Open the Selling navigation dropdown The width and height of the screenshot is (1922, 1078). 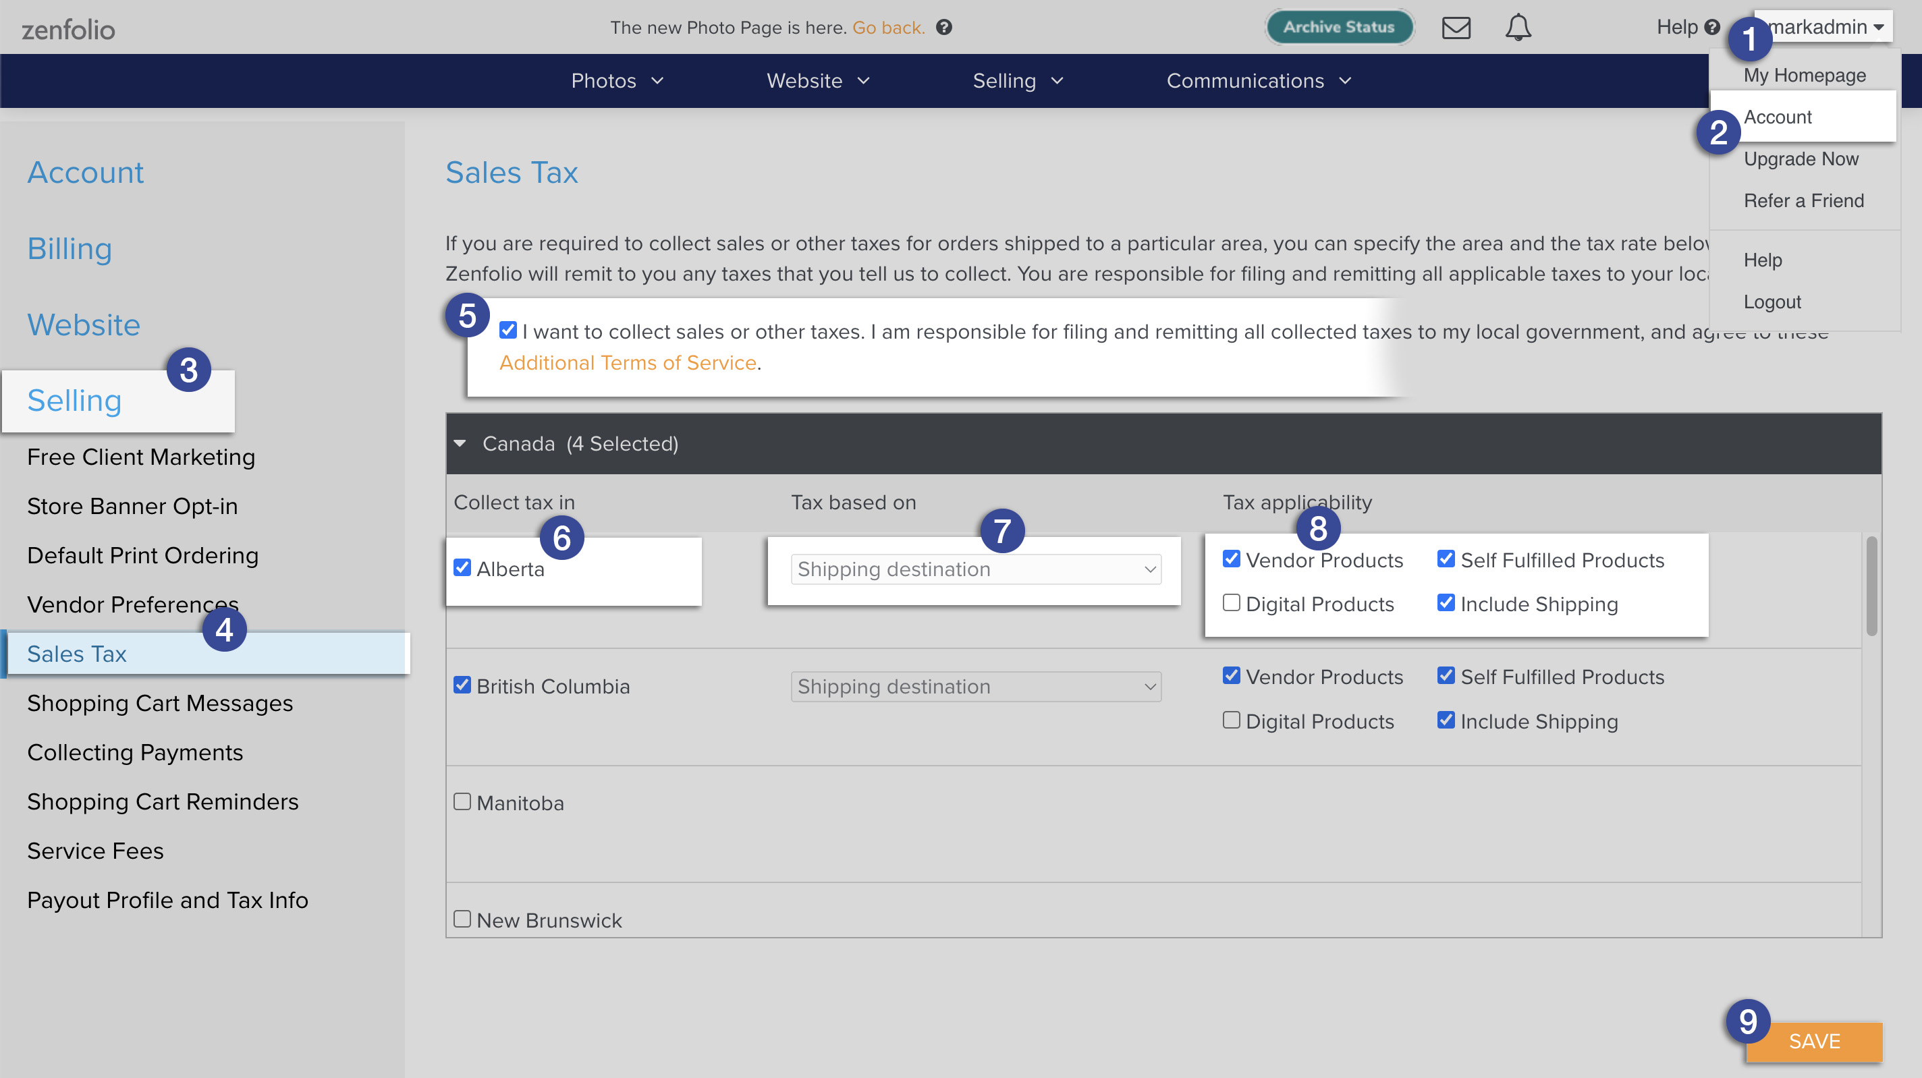pos(1018,80)
